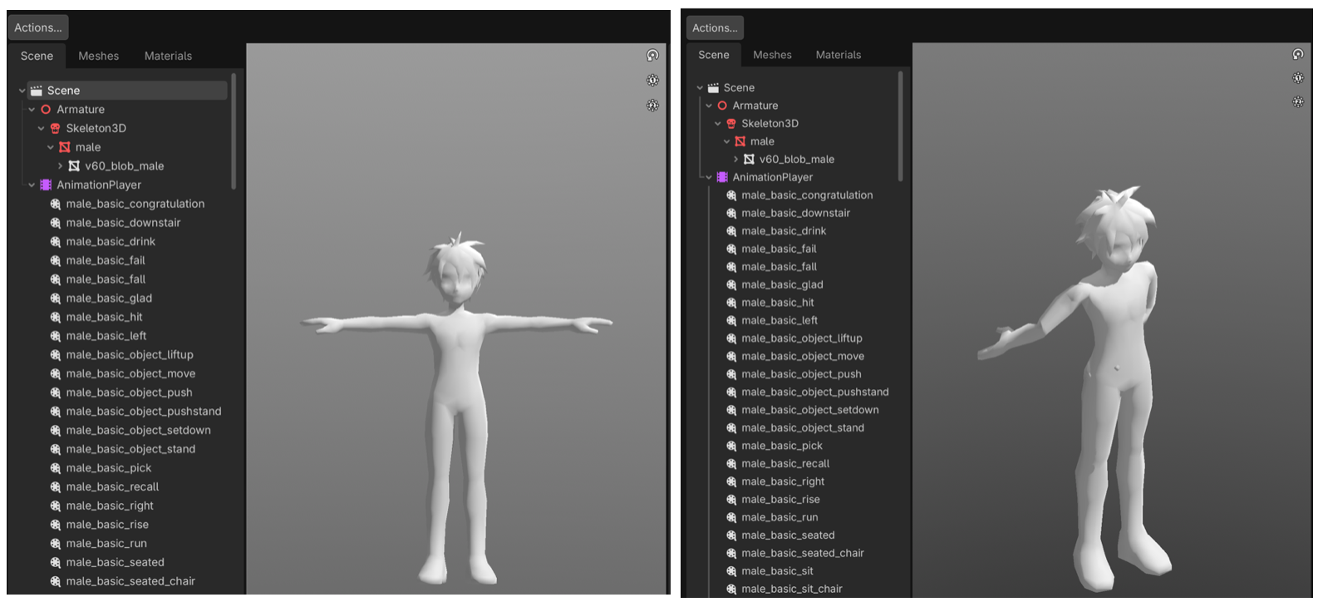Click the left window's scene tree scrollbar
Image resolution: width=1323 pixels, height=612 pixels.
click(234, 131)
